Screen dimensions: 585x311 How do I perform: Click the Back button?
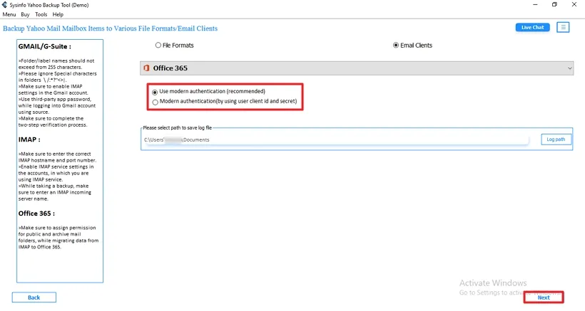[34, 297]
